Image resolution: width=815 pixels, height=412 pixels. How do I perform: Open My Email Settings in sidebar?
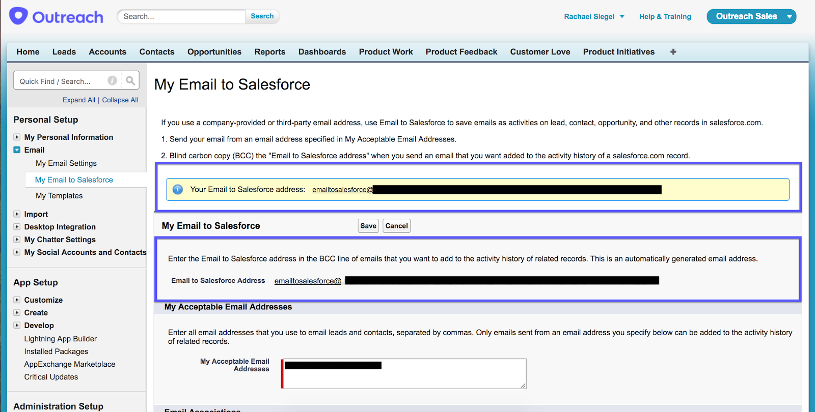click(66, 163)
